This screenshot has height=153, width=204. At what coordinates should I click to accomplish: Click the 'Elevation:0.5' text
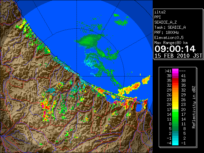(169, 38)
